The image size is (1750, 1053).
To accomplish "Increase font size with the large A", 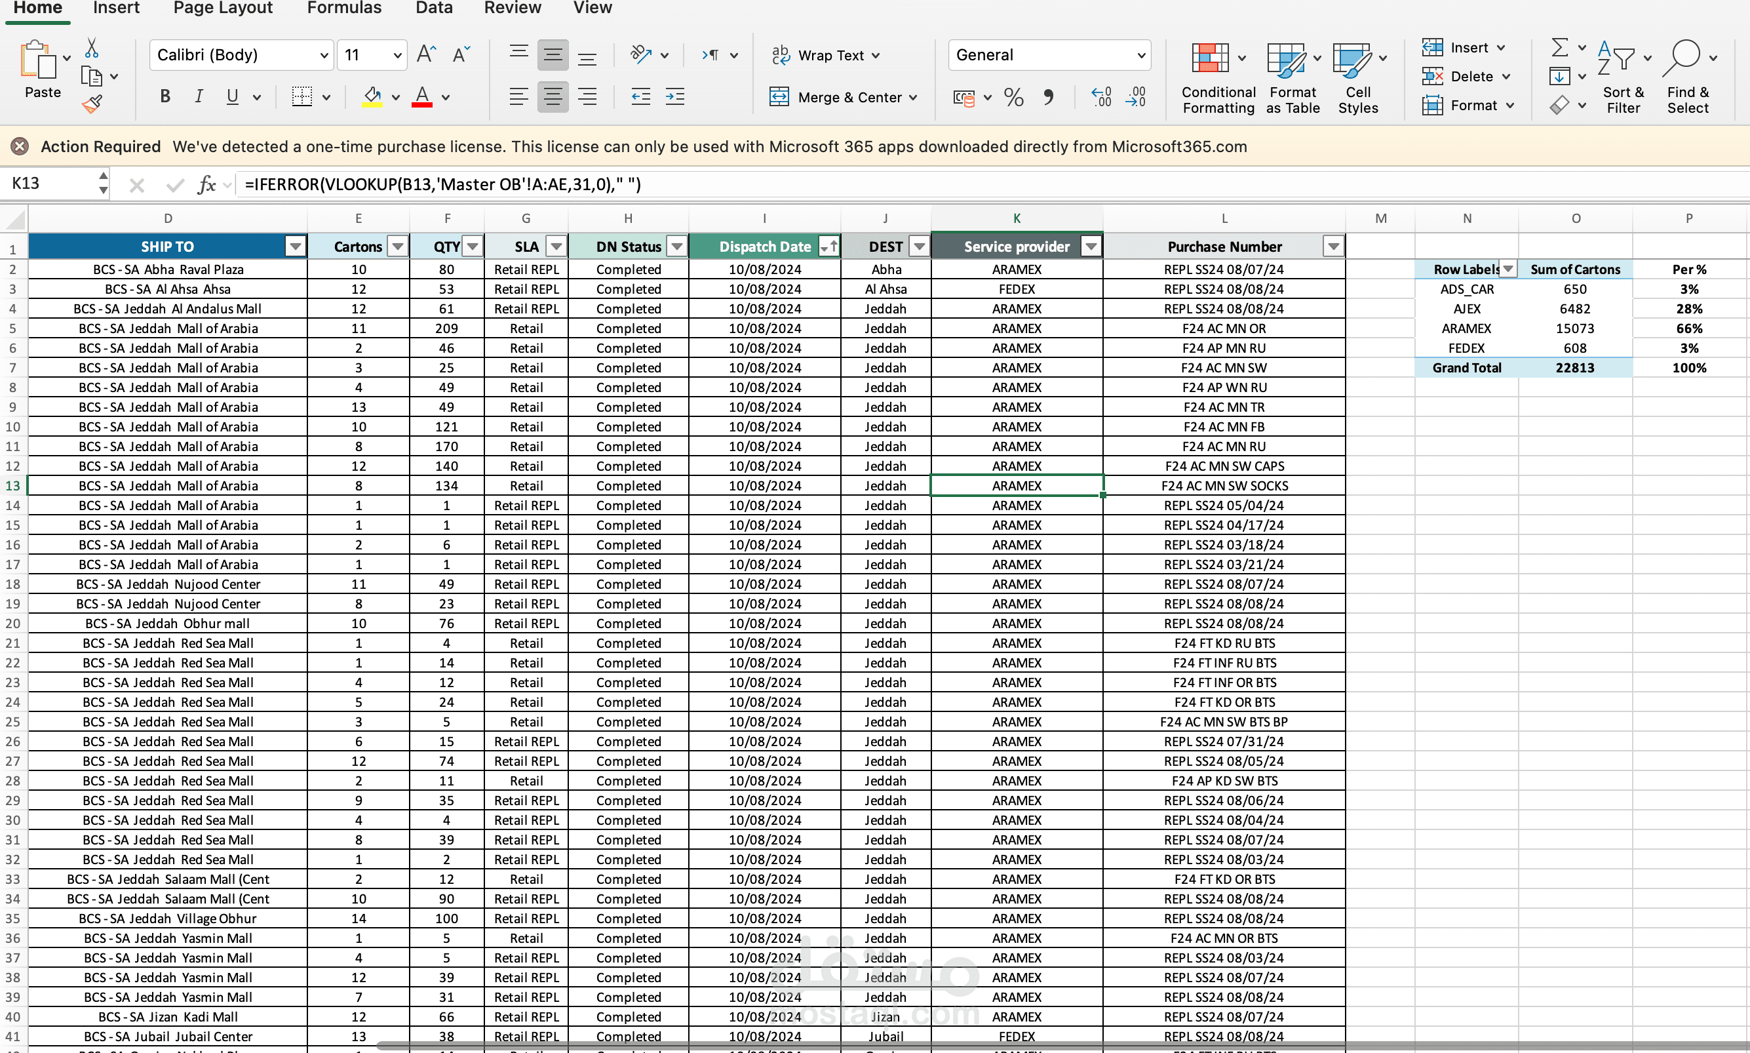I will click(425, 54).
